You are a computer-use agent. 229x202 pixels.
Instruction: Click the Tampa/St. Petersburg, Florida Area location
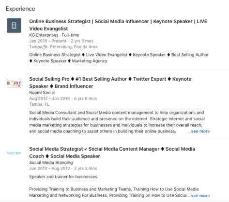(x=63, y=47)
